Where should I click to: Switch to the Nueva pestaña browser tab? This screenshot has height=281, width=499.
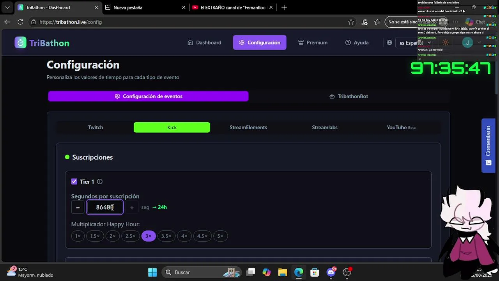[145, 7]
